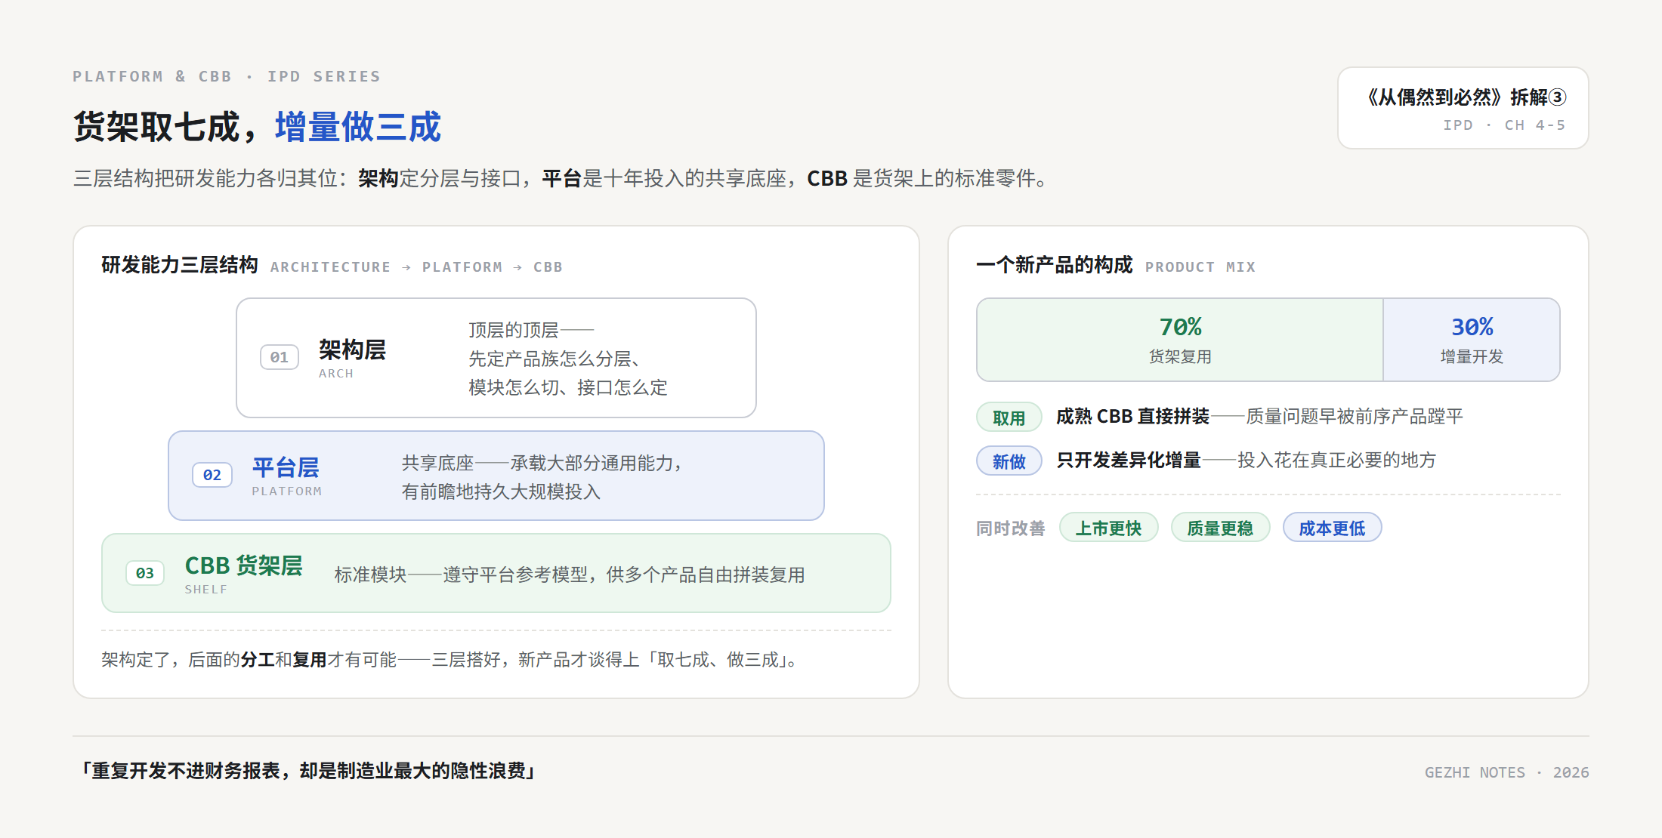1662x838 pixels.
Task: Click the CBB 货架层 card title
Action: [243, 565]
